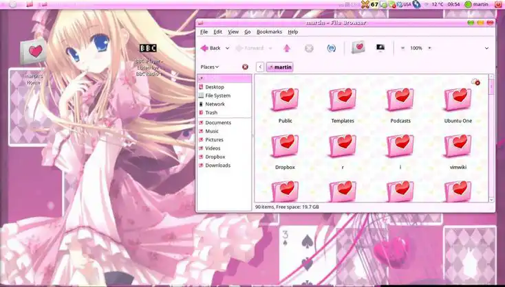Reload the current folder view
505x287 pixels.
tap(331, 48)
